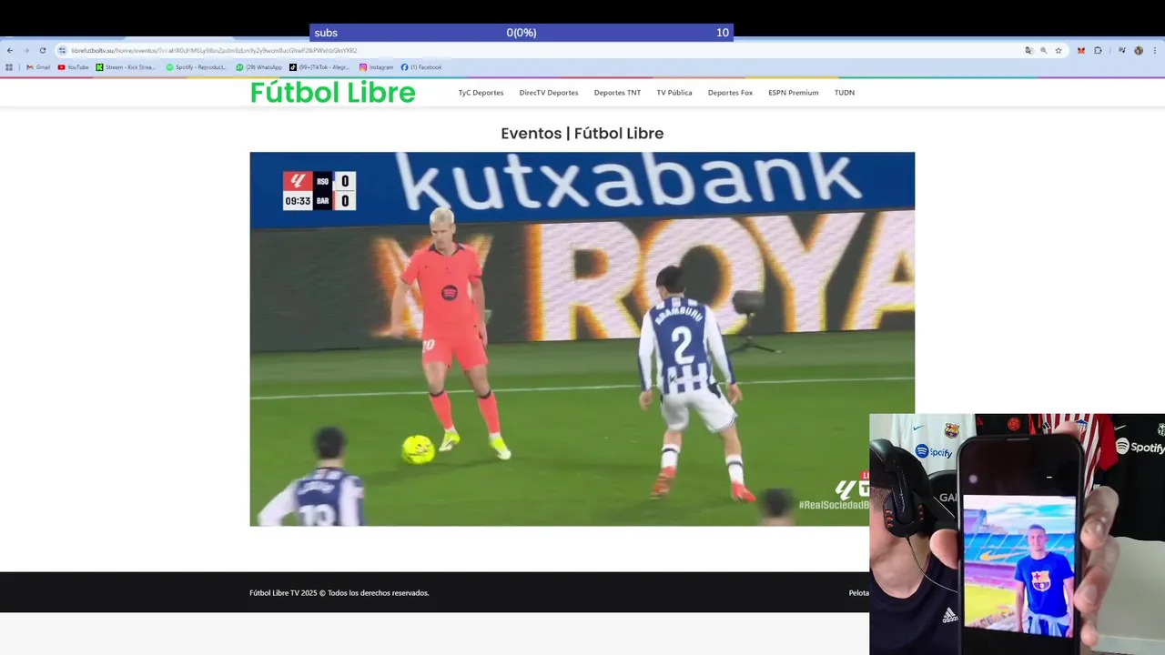Click the Fútbol Libre site logo
Screen dimensions: 1165x655
333,93
